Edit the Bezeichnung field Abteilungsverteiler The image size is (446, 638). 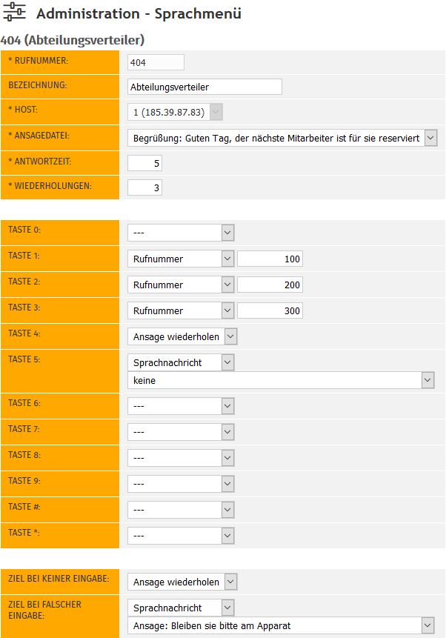[x=204, y=87]
